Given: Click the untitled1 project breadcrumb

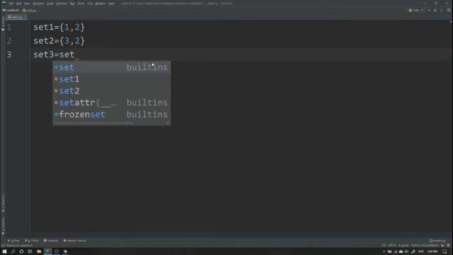Looking at the screenshot, I should click(x=11, y=11).
